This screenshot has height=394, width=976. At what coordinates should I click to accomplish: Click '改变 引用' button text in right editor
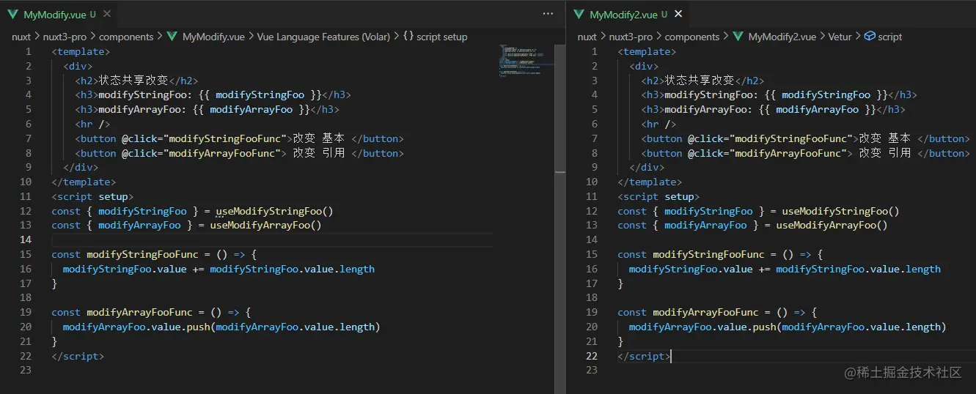click(884, 153)
